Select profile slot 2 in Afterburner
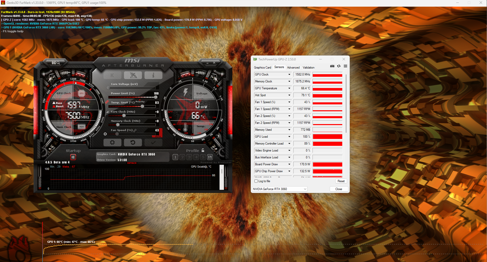 pos(182,157)
